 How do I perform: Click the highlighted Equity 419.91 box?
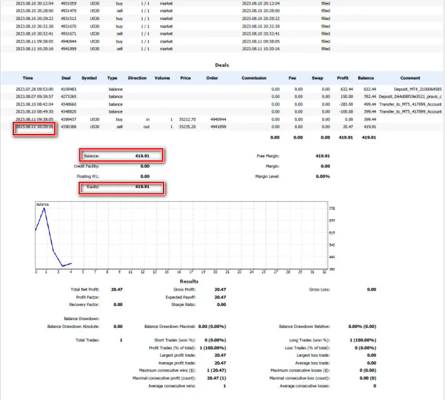tap(121, 187)
